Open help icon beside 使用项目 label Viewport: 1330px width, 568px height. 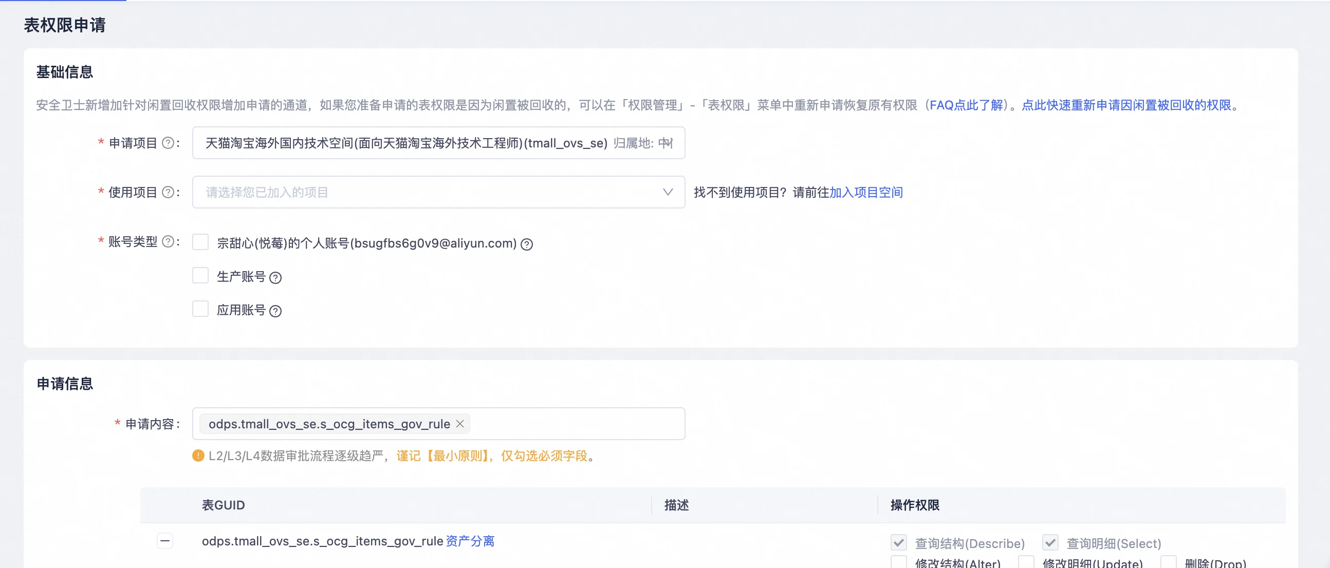point(168,193)
